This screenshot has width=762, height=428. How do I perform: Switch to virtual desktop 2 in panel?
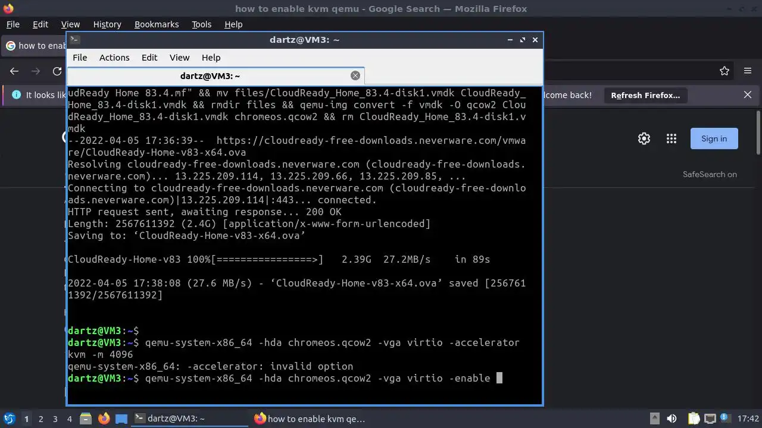click(40, 419)
